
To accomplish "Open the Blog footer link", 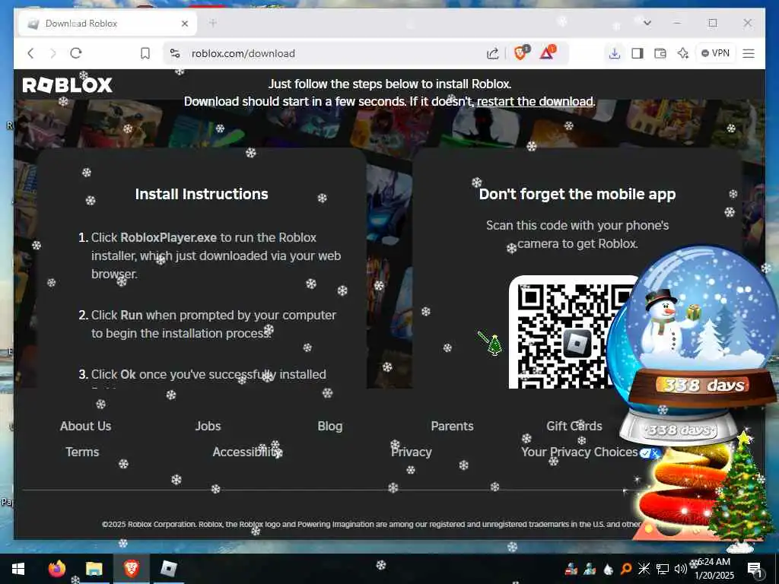I will click(x=330, y=426).
